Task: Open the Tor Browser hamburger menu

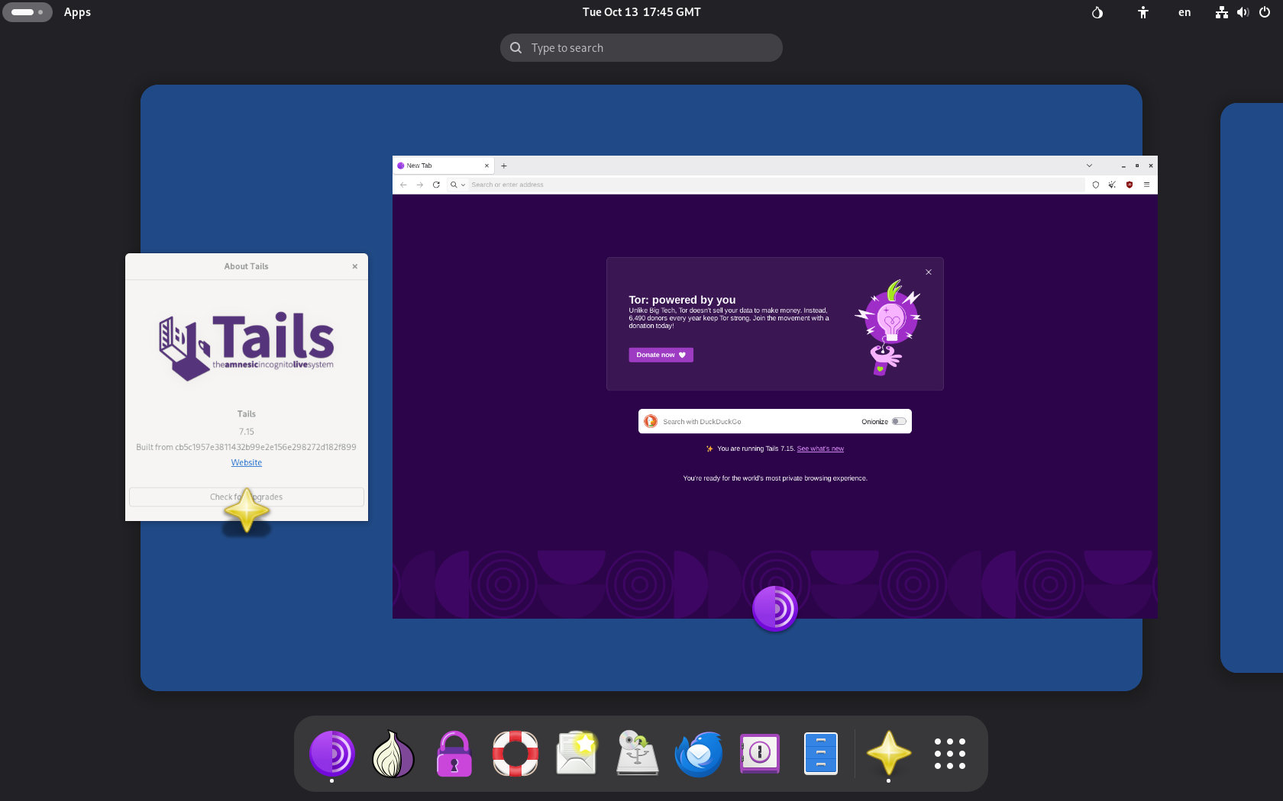Action: 1146,185
